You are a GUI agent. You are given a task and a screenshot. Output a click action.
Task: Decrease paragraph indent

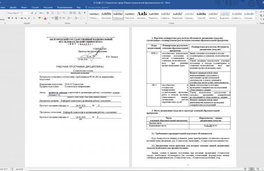coord(71,13)
